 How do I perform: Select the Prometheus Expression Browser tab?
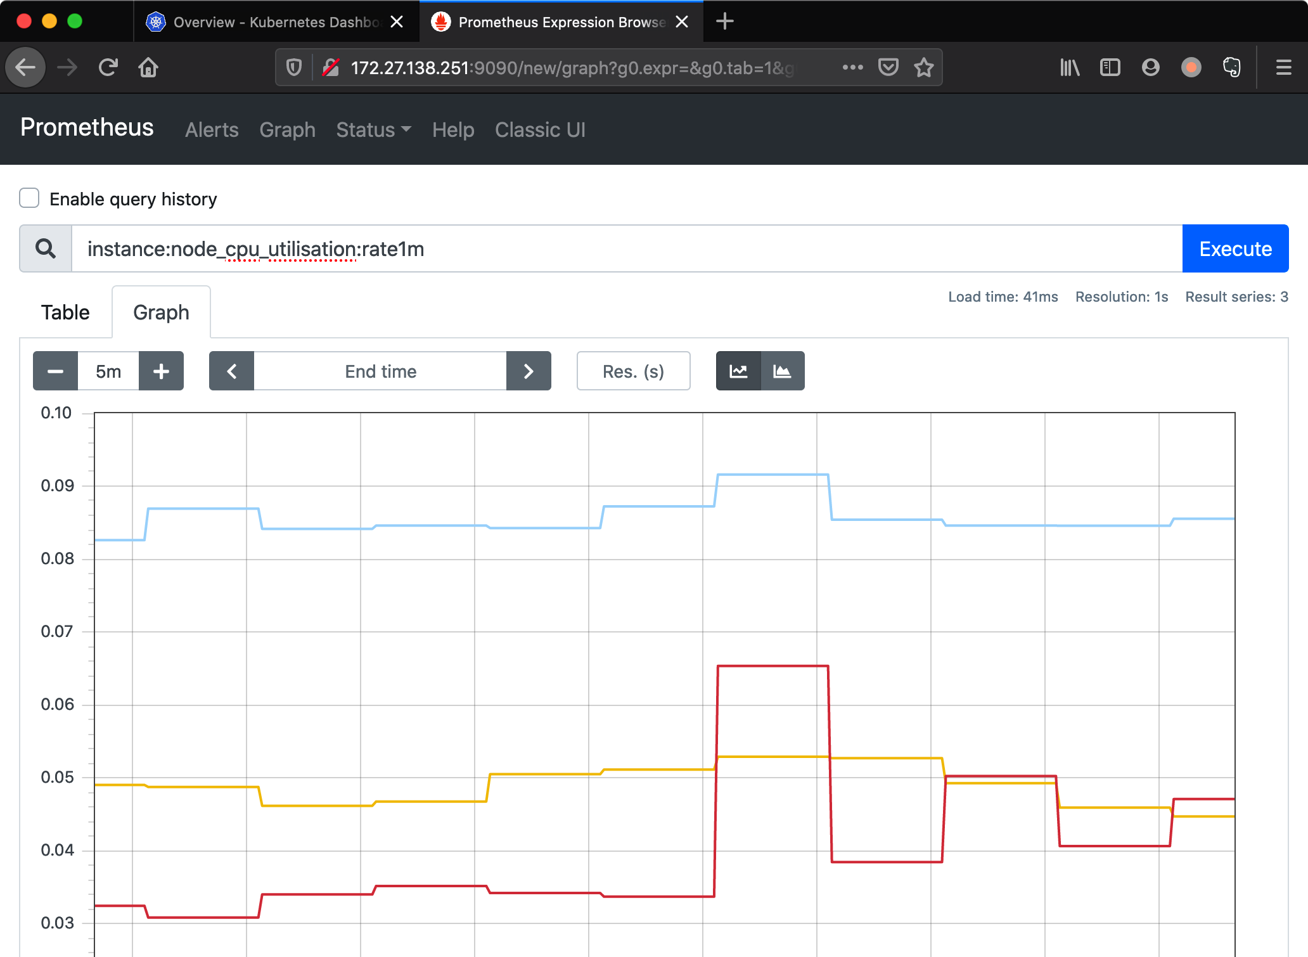561,22
